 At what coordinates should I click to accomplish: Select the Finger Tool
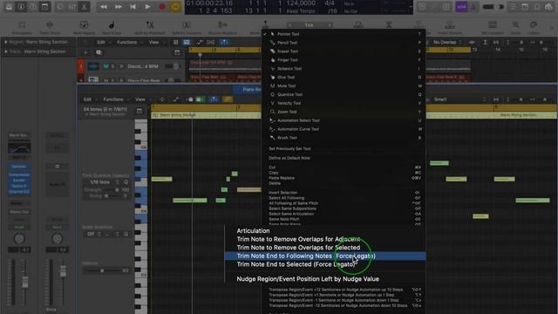pyautogui.click(x=344, y=60)
